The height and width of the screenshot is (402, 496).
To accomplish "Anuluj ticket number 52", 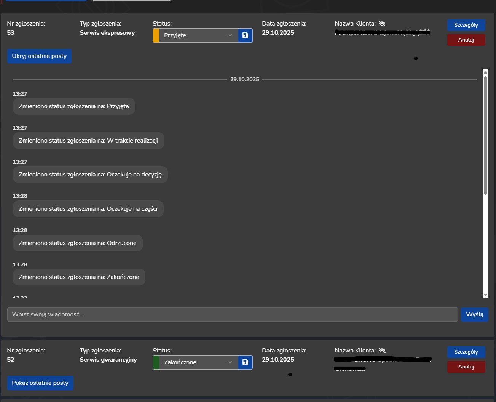I will click(466, 367).
